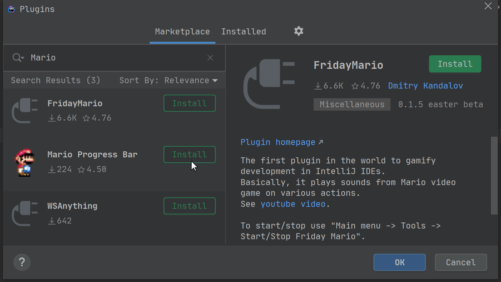Viewport: 501px width, 282px height.
Task: Select the Marketplace tab
Action: coord(182,31)
